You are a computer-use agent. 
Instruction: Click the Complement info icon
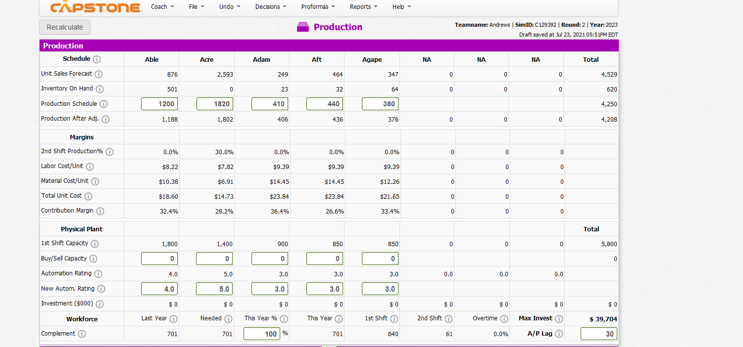pyautogui.click(x=82, y=334)
